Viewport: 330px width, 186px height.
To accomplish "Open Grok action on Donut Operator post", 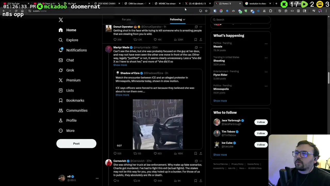I will pyautogui.click(x=196, y=27).
